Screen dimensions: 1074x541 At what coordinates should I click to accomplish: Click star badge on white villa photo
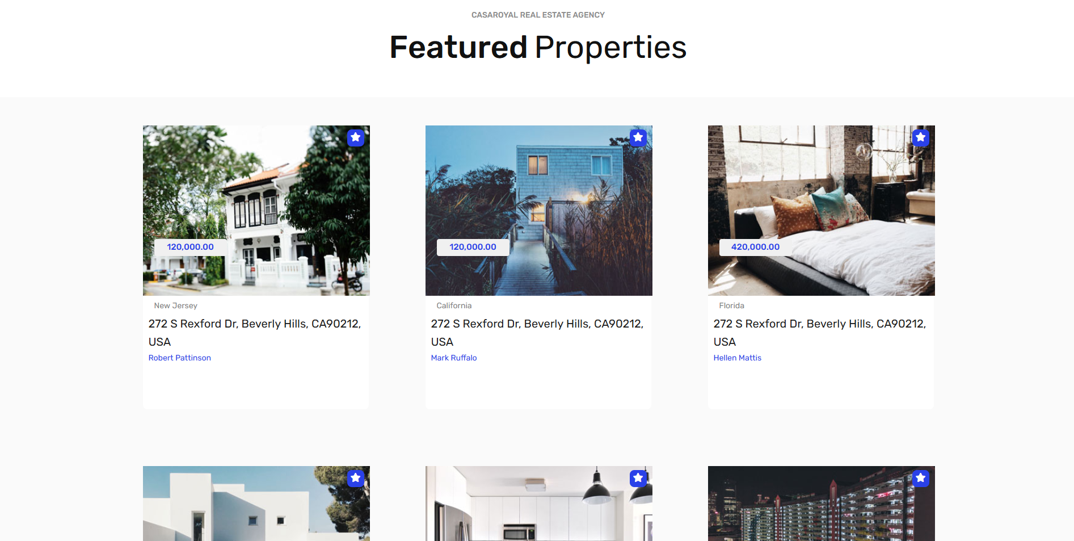pos(356,478)
